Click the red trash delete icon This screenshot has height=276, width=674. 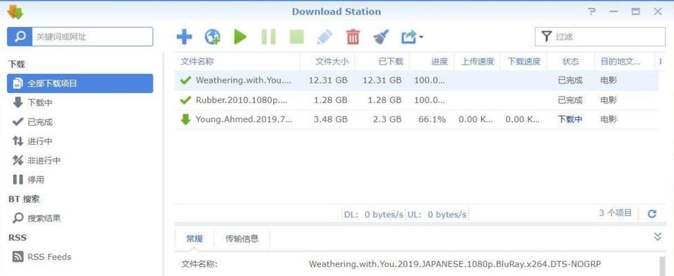click(353, 37)
